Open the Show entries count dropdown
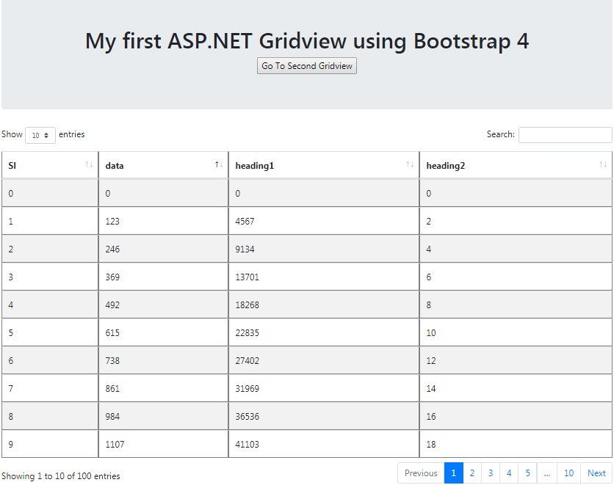Screen dimensions: 614x485 40,135
